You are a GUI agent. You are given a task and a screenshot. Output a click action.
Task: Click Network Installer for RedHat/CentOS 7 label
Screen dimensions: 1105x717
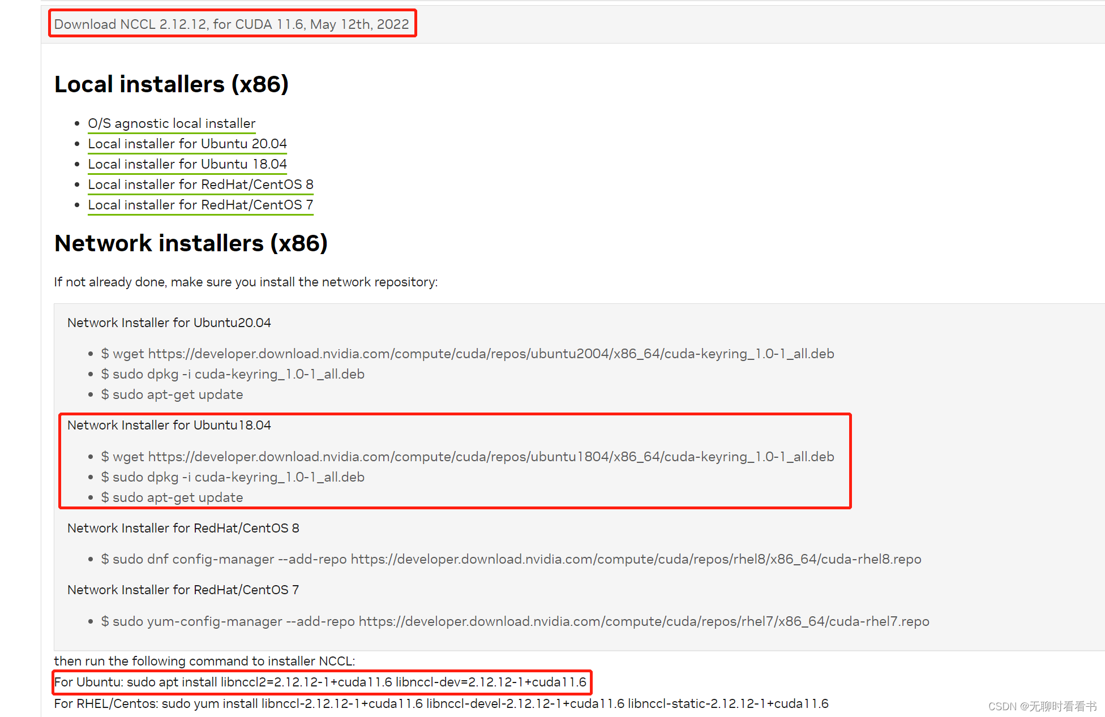(x=183, y=590)
